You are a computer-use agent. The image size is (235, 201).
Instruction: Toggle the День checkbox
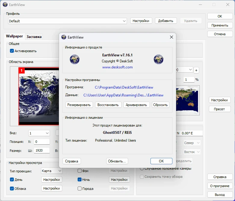pos(12,180)
